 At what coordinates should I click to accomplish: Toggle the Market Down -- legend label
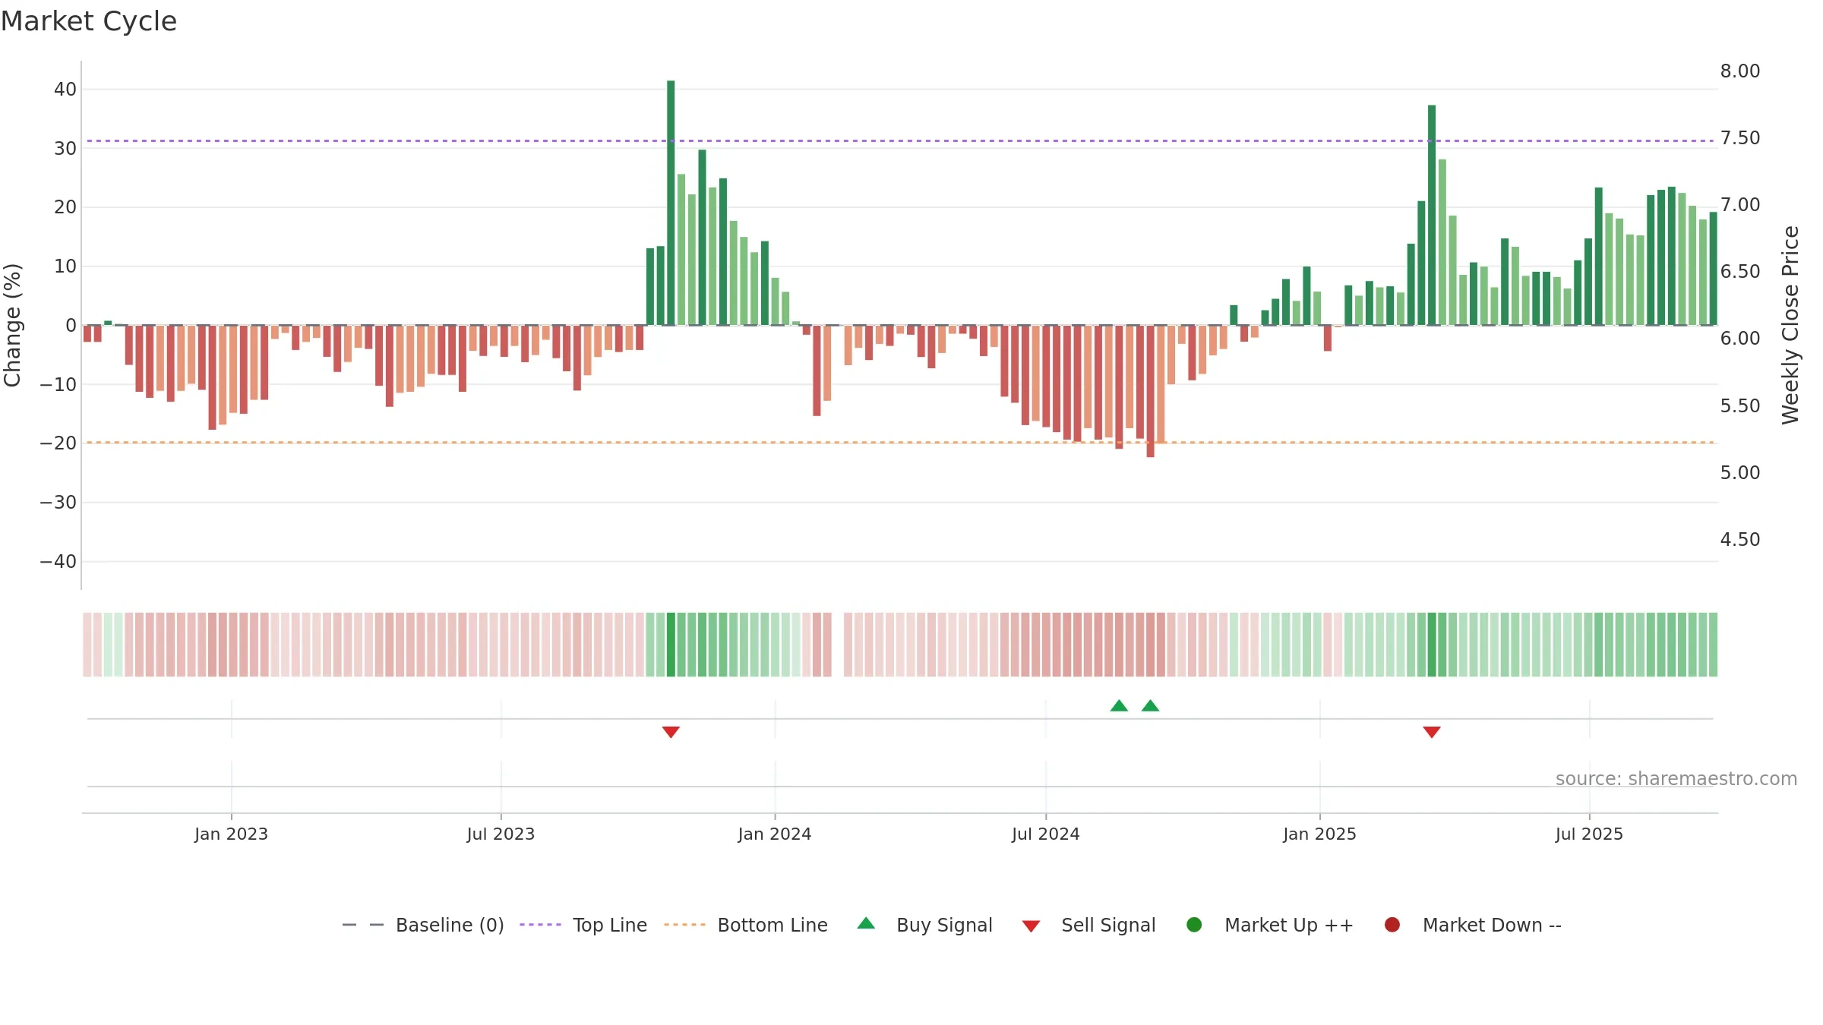point(1492,925)
